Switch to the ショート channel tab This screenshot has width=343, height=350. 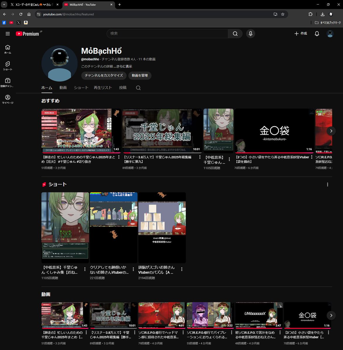(x=81, y=87)
